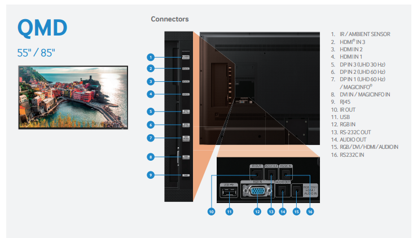Screen dimensions: 417x238
Task: Click blue circle marker number 1
Action: coord(151,57)
